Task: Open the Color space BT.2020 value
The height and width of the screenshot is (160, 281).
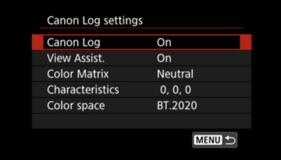Action: coord(177,106)
